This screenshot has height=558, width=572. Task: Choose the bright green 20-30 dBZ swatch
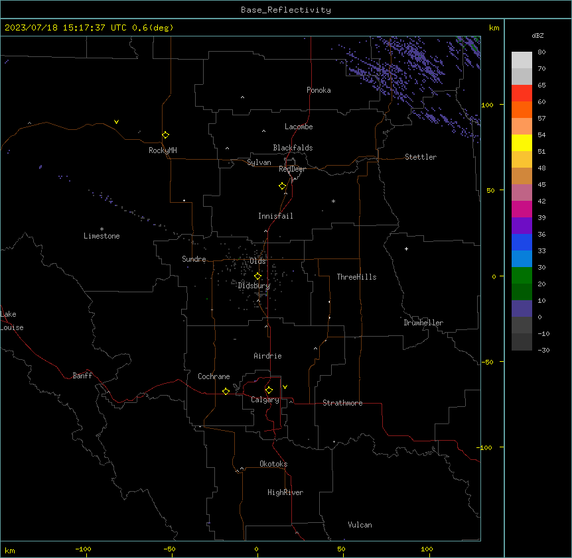[x=522, y=276]
